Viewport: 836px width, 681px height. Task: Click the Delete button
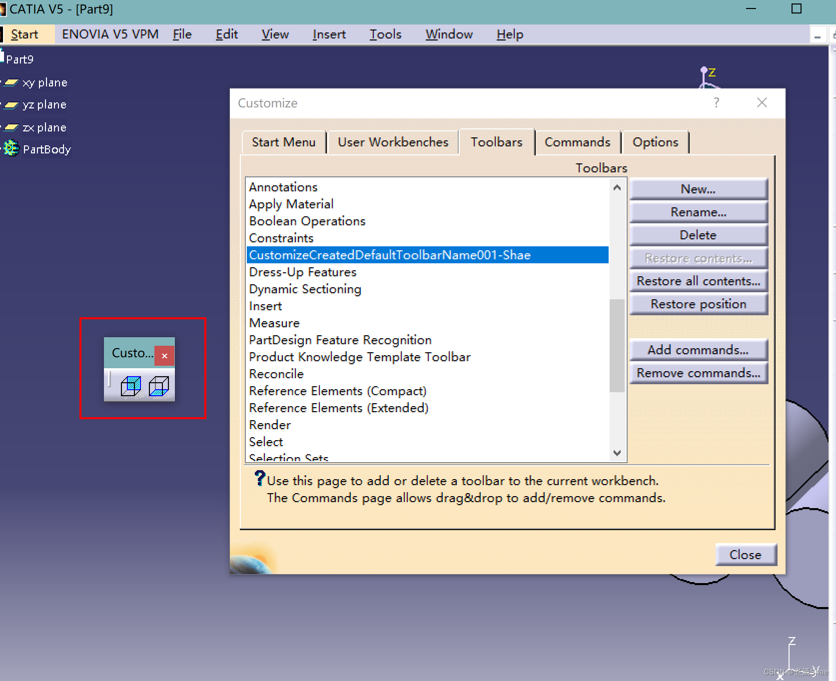coord(698,235)
